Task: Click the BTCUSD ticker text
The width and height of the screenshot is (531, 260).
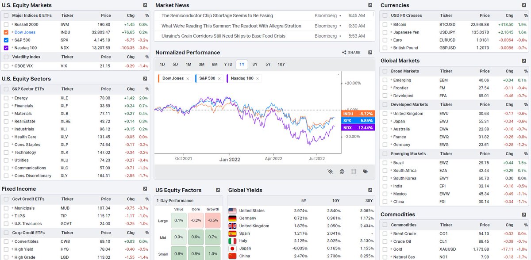Action: click(x=447, y=25)
